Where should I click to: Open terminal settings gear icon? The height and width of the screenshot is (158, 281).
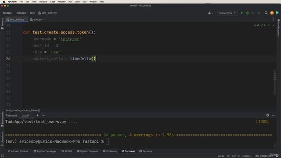coord(267,115)
